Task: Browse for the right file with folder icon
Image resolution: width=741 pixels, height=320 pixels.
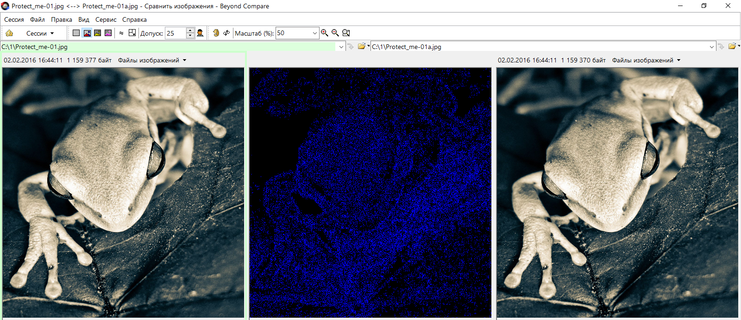Action: (x=732, y=46)
